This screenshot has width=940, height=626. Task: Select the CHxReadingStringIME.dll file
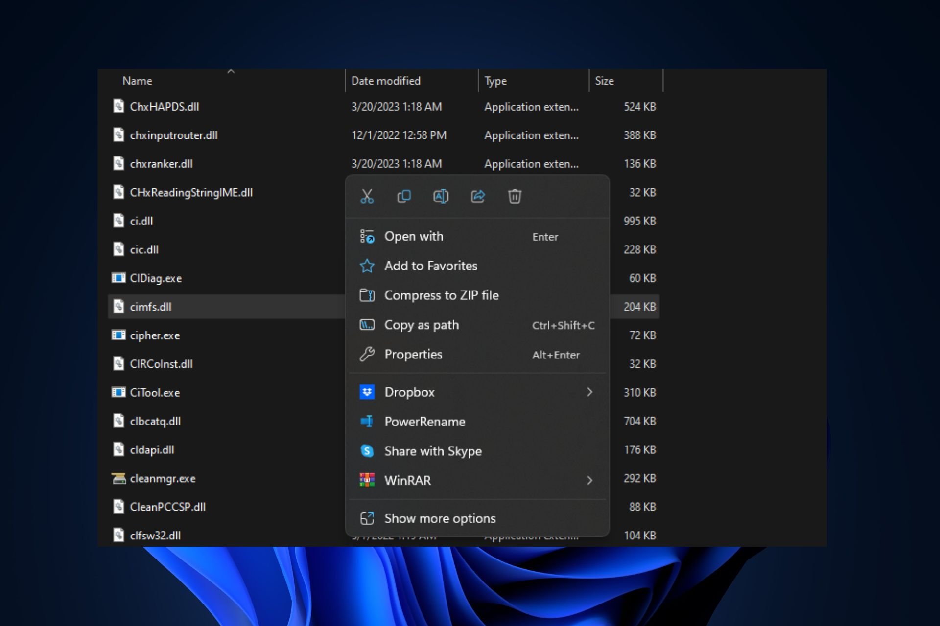point(191,193)
